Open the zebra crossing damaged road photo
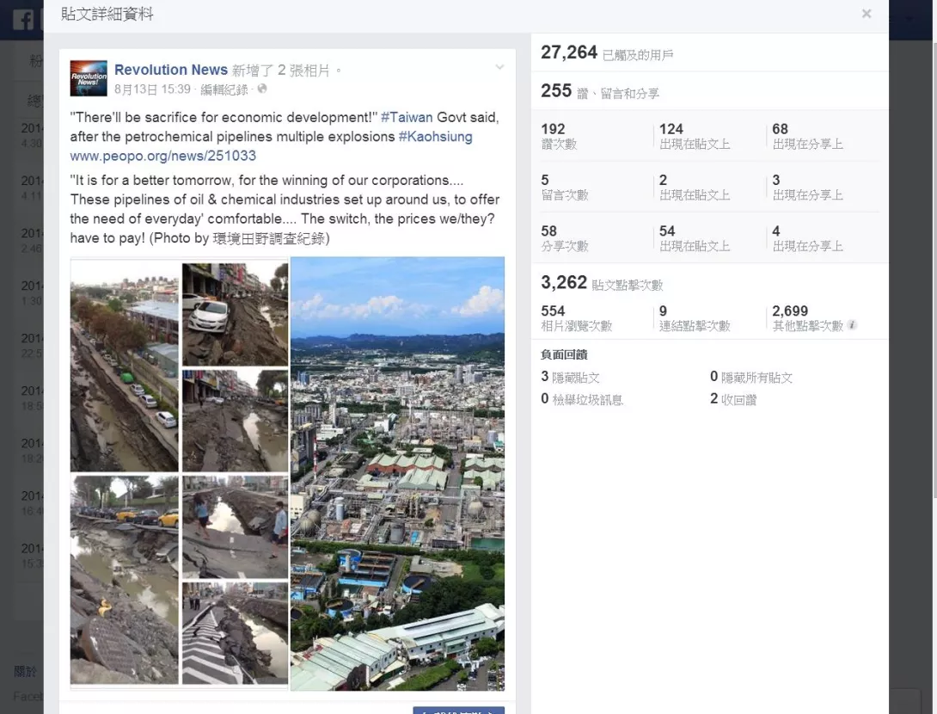This screenshot has height=714, width=937. [x=235, y=633]
